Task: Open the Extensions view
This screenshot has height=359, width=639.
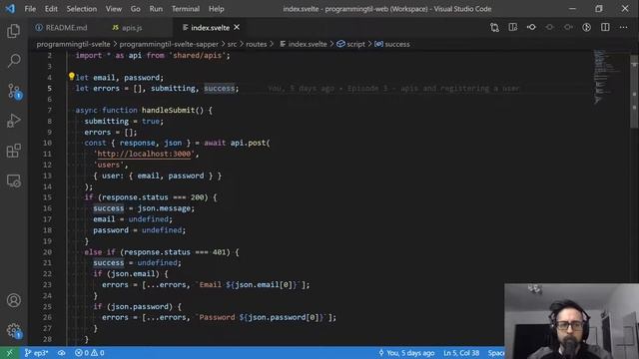Action: tap(13, 151)
